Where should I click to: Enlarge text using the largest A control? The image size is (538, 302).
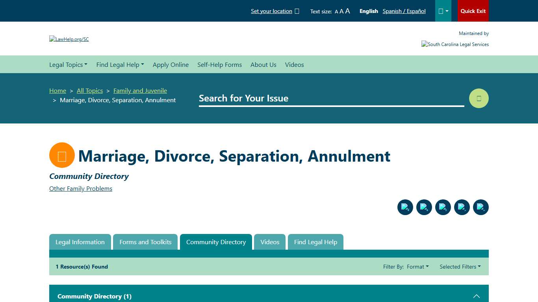coord(347,11)
